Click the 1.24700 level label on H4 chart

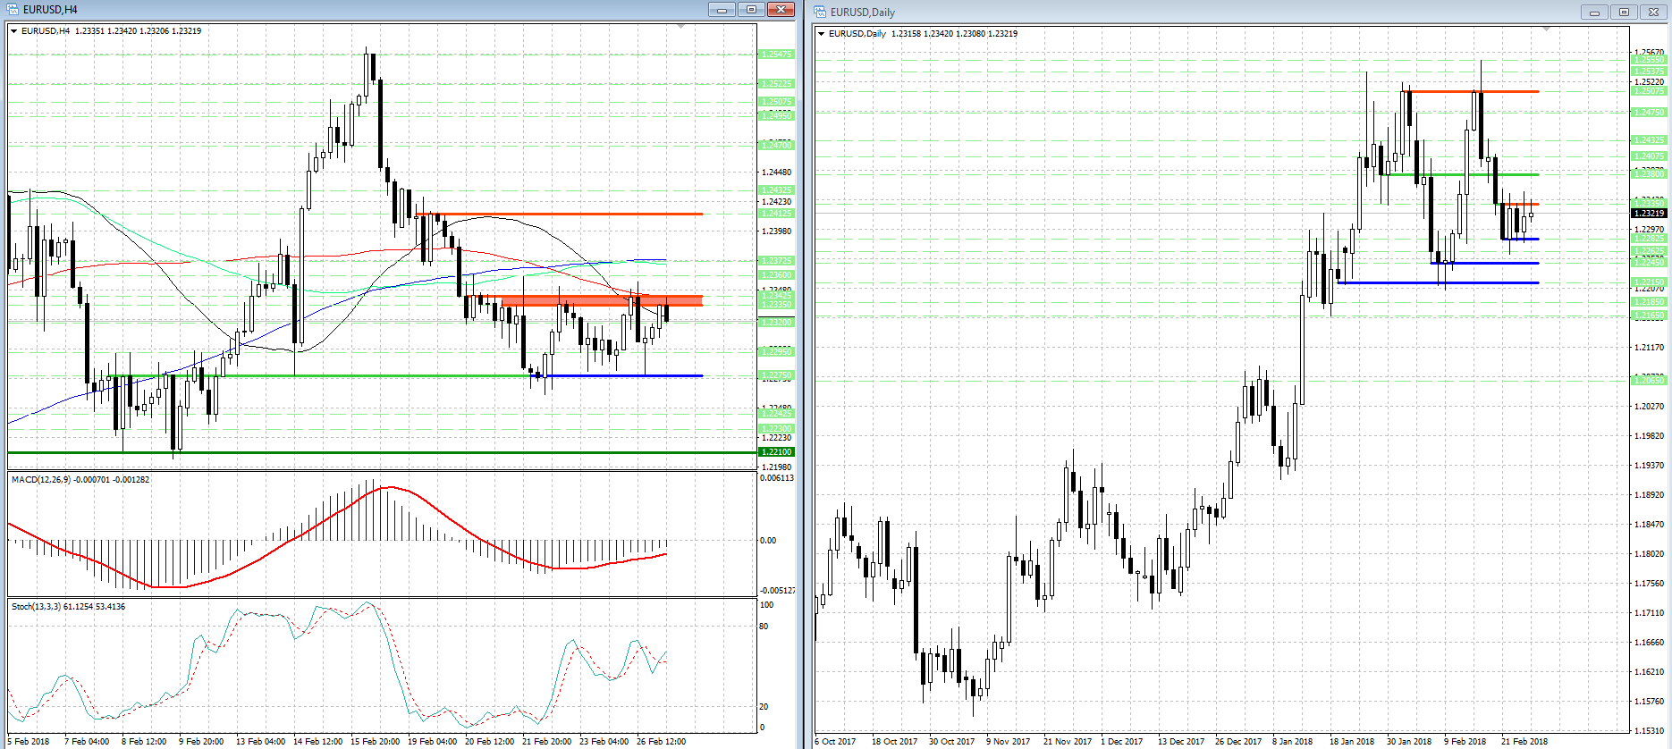pos(776,145)
